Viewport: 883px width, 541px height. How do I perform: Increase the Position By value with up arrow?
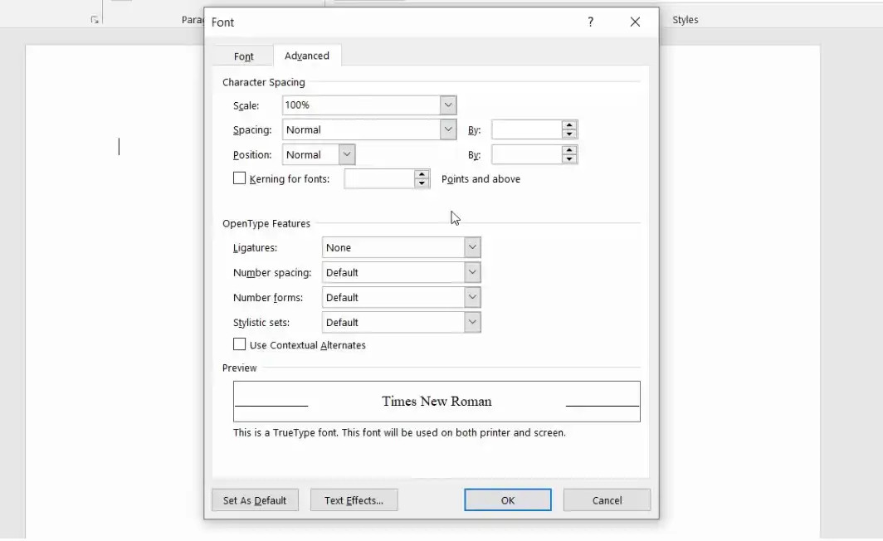point(569,150)
